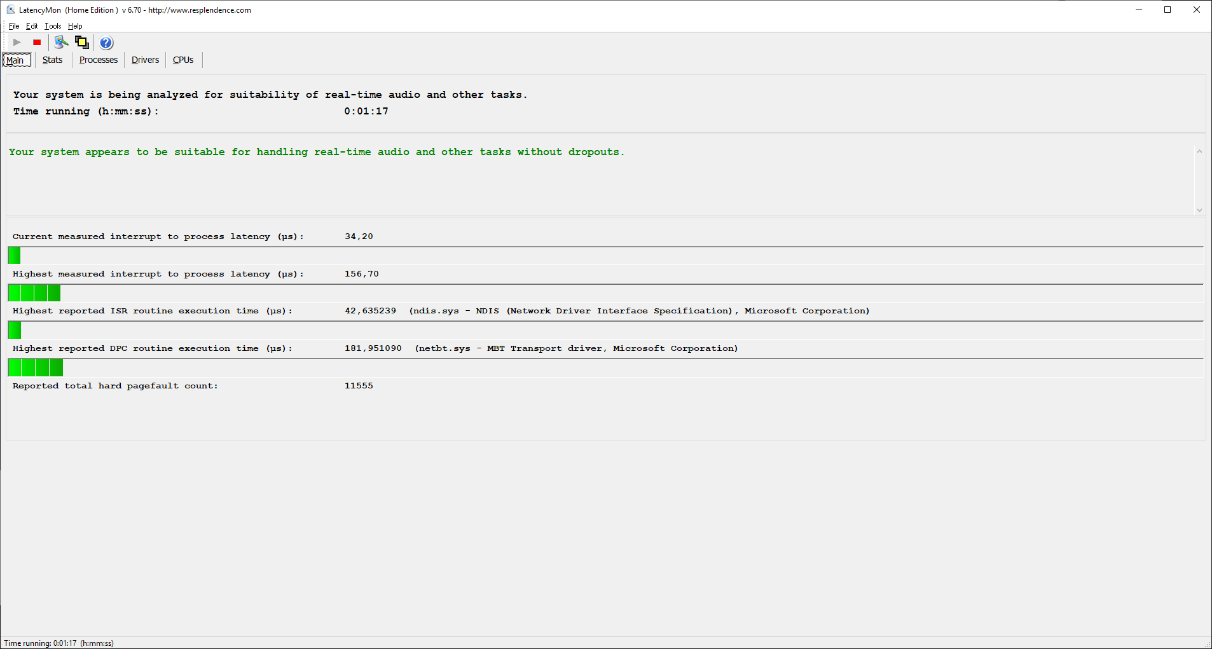The width and height of the screenshot is (1212, 649).
Task: Click the status bar Time running text
Action: pos(59,643)
